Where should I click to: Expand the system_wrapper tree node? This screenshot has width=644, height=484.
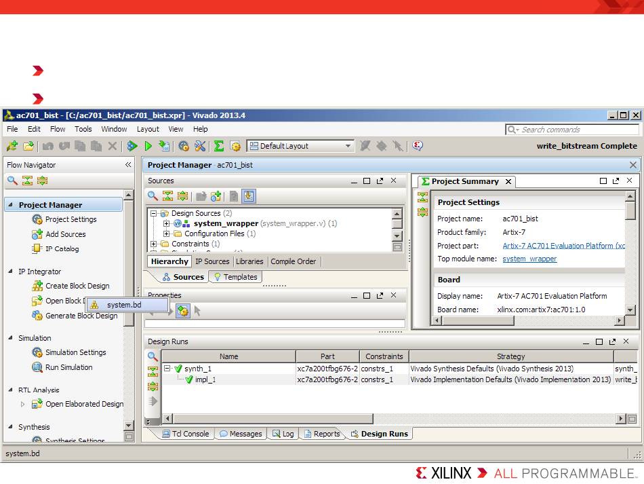click(x=166, y=223)
